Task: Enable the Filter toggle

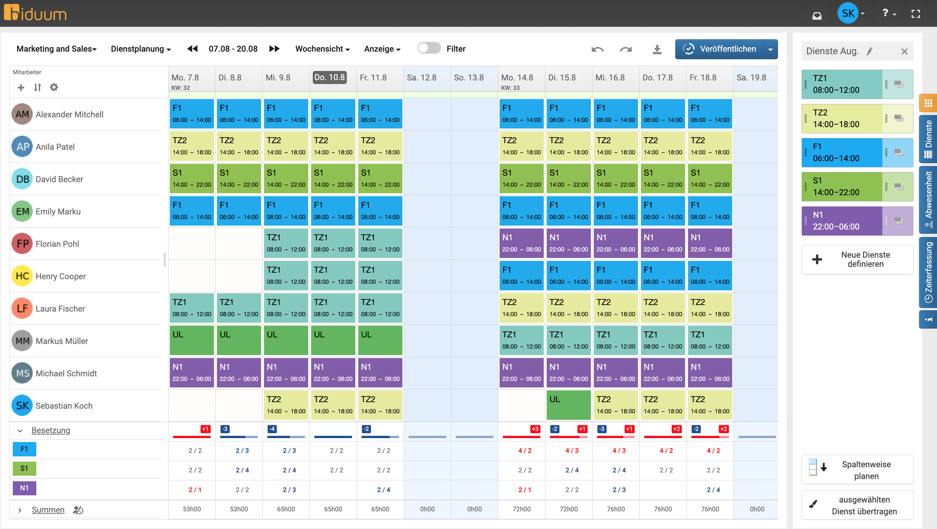Action: pyautogui.click(x=429, y=48)
